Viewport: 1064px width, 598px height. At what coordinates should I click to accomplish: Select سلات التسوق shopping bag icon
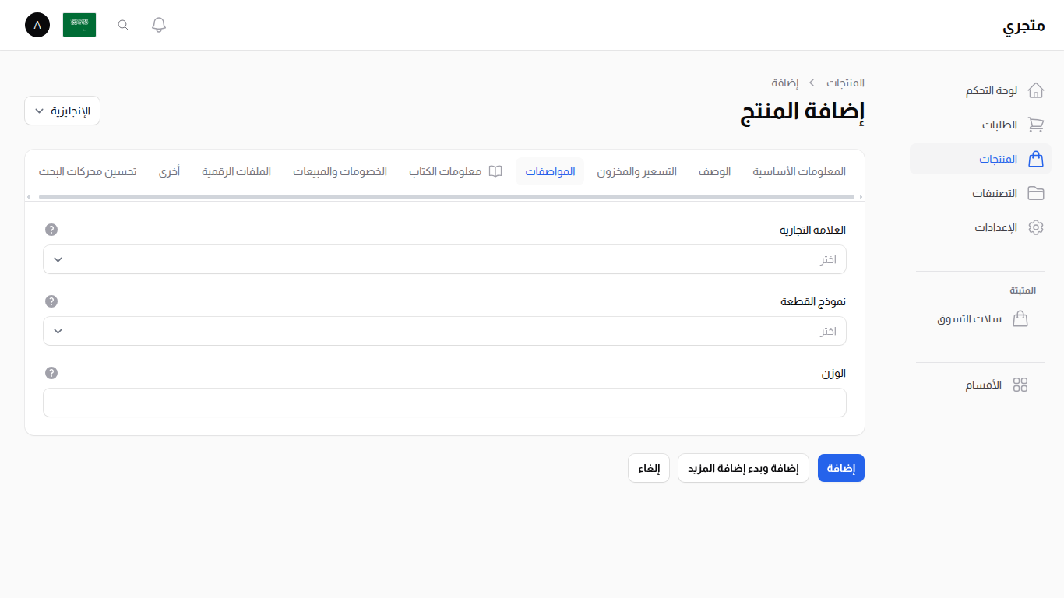click(1021, 318)
